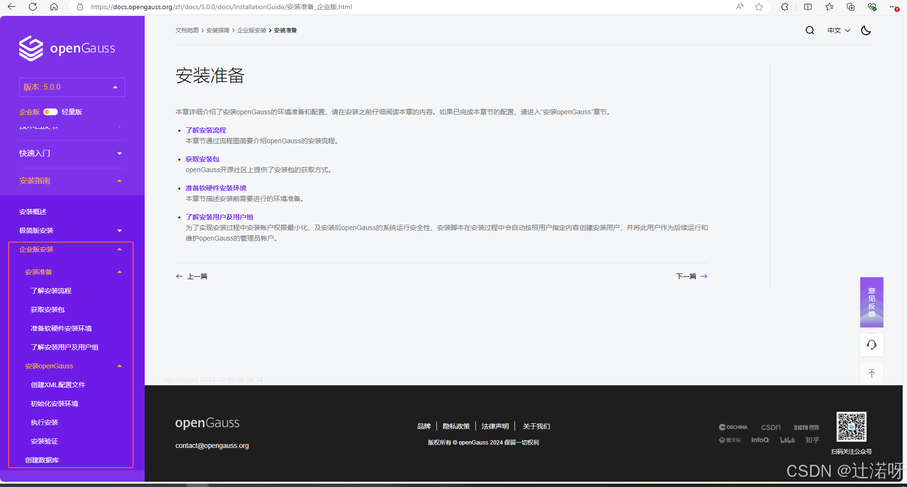907x487 pixels.
Task: Click the browser Copilot icon
Action: (x=785, y=7)
